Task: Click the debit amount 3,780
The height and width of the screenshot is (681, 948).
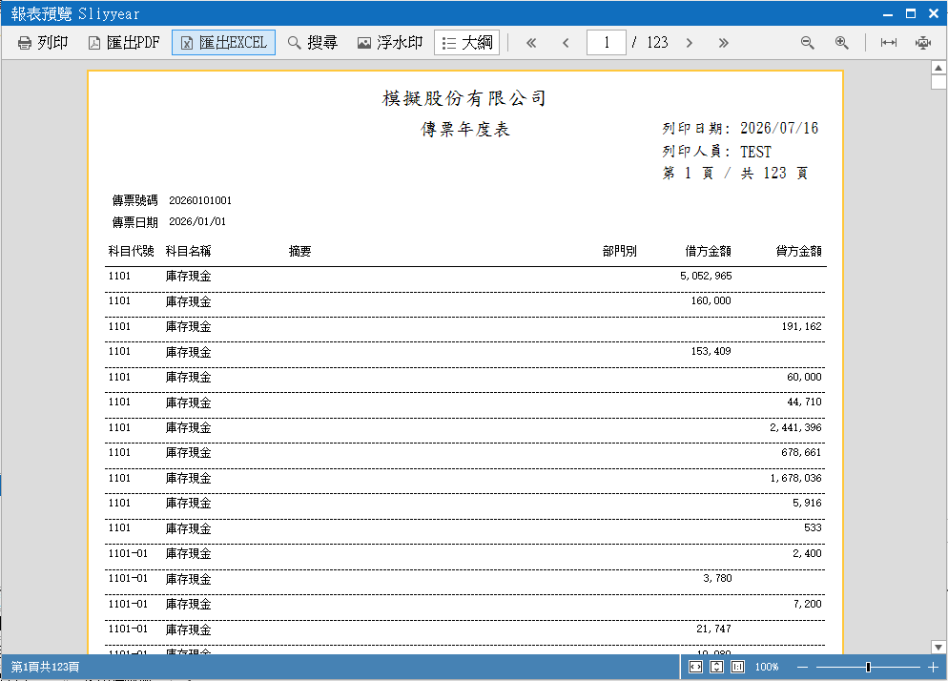Action: (717, 578)
